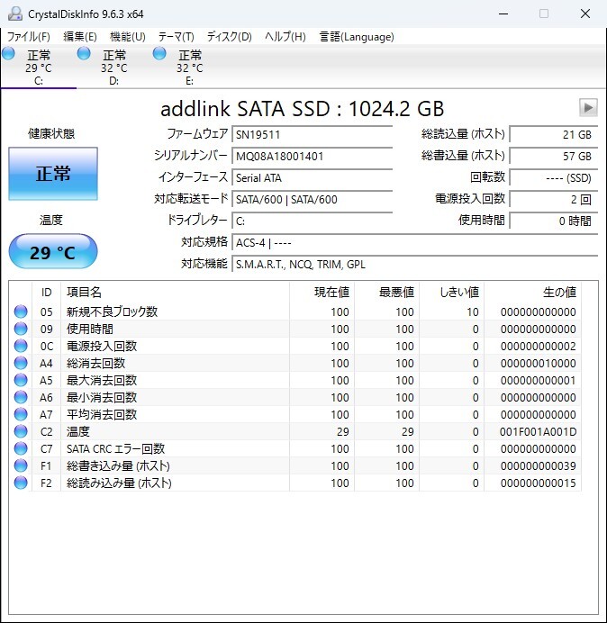607x623 pixels.
Task: Click the blue status orb for drive D:
Action: pos(84,53)
